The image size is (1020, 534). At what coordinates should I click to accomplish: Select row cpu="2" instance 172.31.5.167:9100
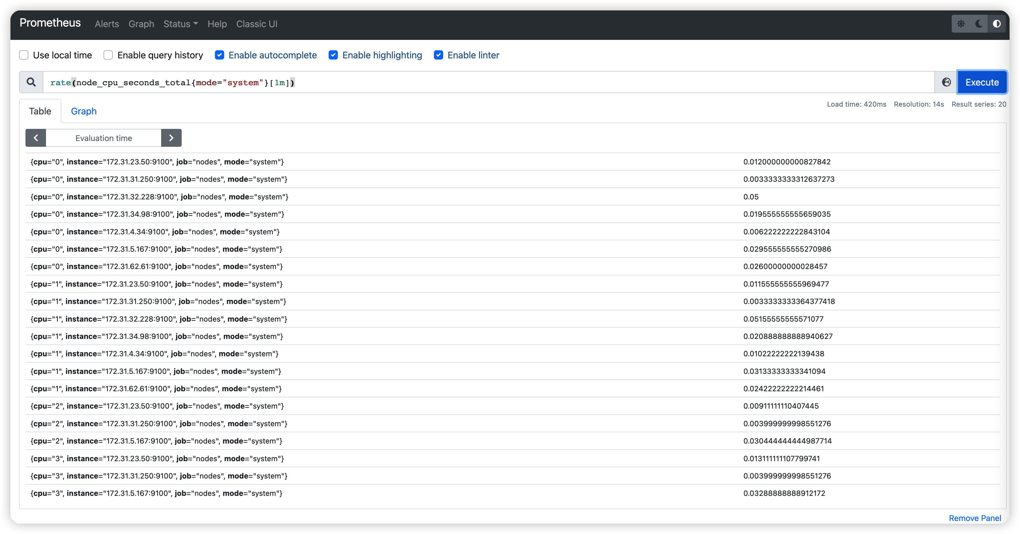[x=513, y=441]
